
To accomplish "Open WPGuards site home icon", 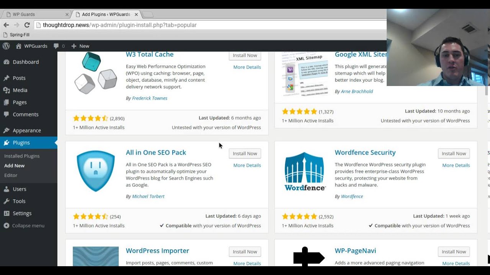I will [x=18, y=46].
